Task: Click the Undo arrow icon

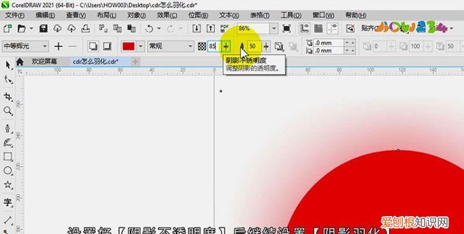Action: [150, 28]
